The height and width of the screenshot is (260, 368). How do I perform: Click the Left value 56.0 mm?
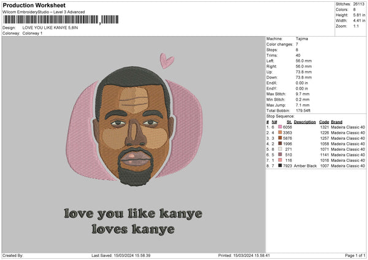click(304, 61)
